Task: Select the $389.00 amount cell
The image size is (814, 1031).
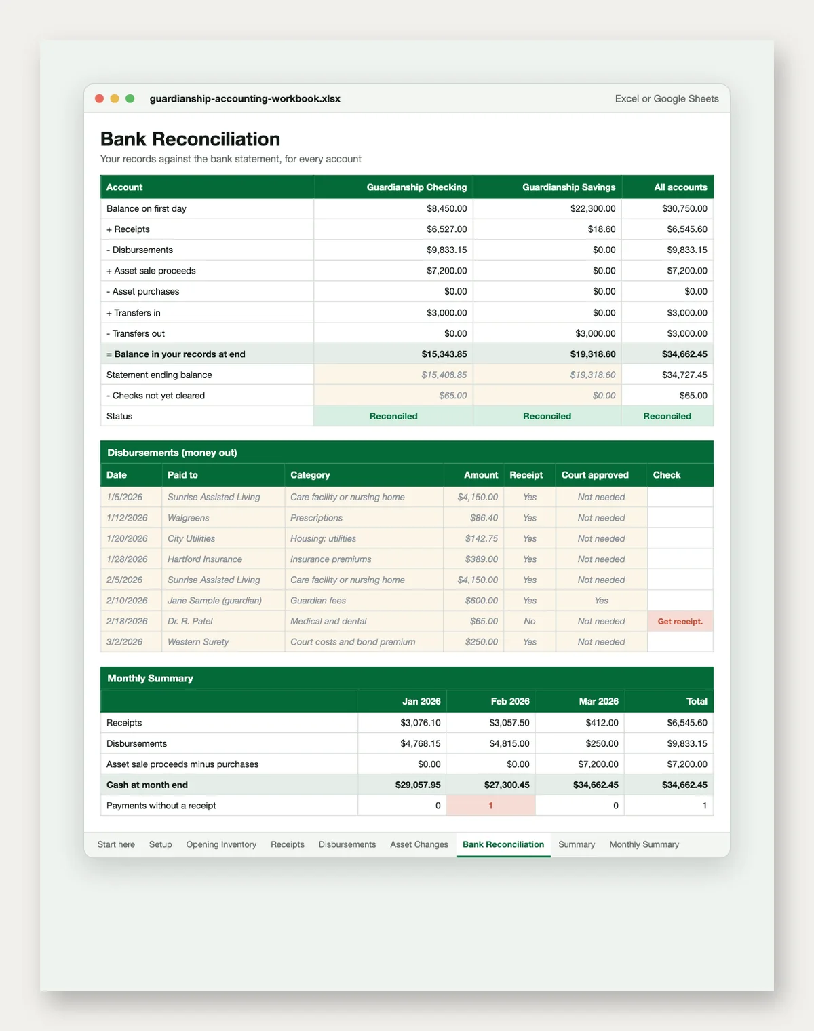Action: (x=473, y=559)
